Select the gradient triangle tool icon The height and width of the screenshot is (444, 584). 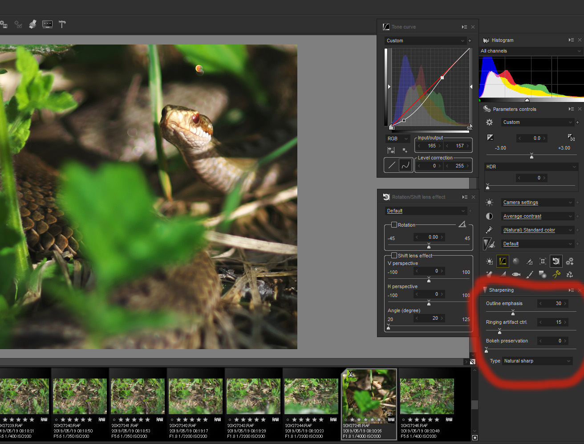[503, 274]
